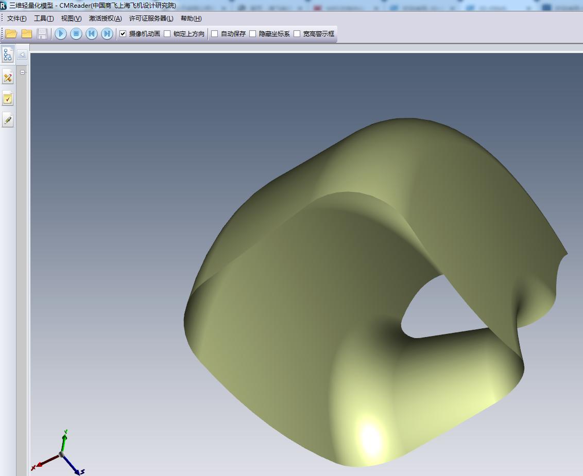The width and height of the screenshot is (583, 476).
Task: Open the checklist note sidebar icon
Action: pos(8,99)
